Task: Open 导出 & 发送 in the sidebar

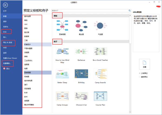Action: pyautogui.click(x=8, y=42)
